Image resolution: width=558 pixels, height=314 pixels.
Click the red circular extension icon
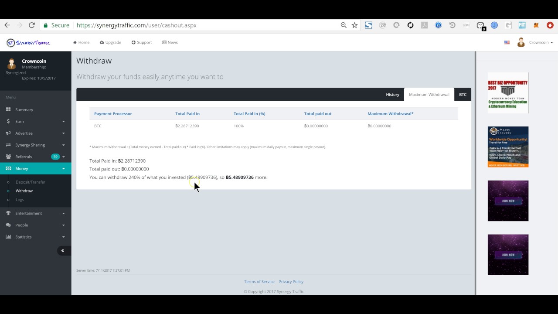tap(550, 25)
